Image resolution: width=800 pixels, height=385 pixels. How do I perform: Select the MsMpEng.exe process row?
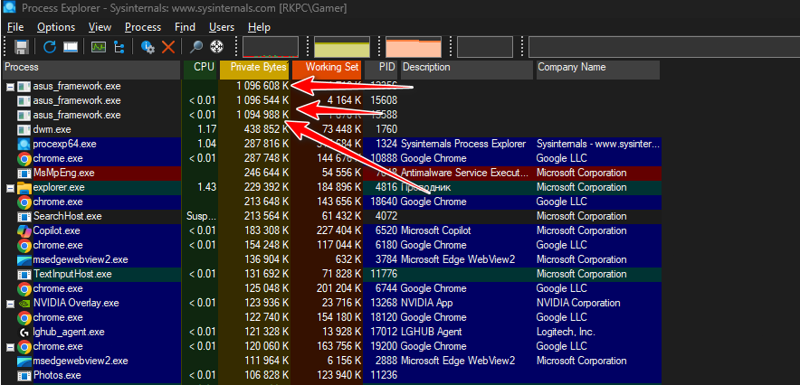click(331, 173)
